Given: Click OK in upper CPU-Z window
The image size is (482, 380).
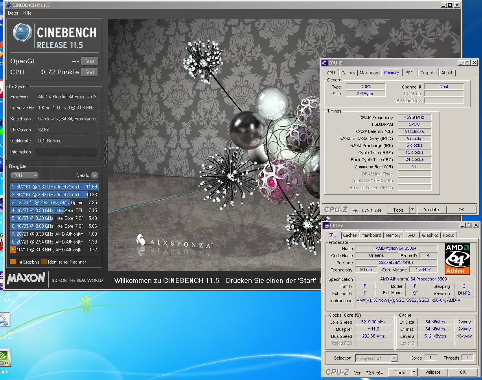Looking at the screenshot, I should (x=462, y=210).
